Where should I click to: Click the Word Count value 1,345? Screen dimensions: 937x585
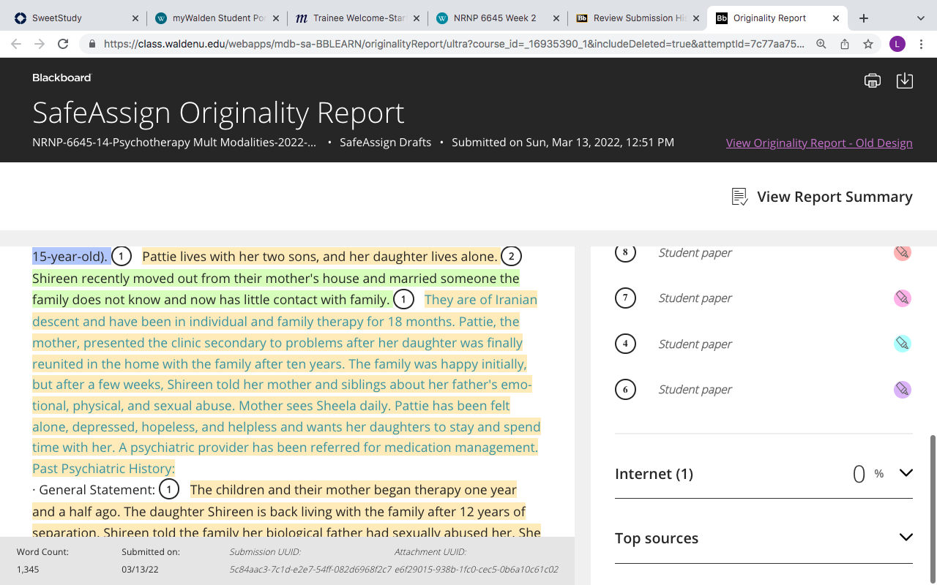[x=28, y=569]
